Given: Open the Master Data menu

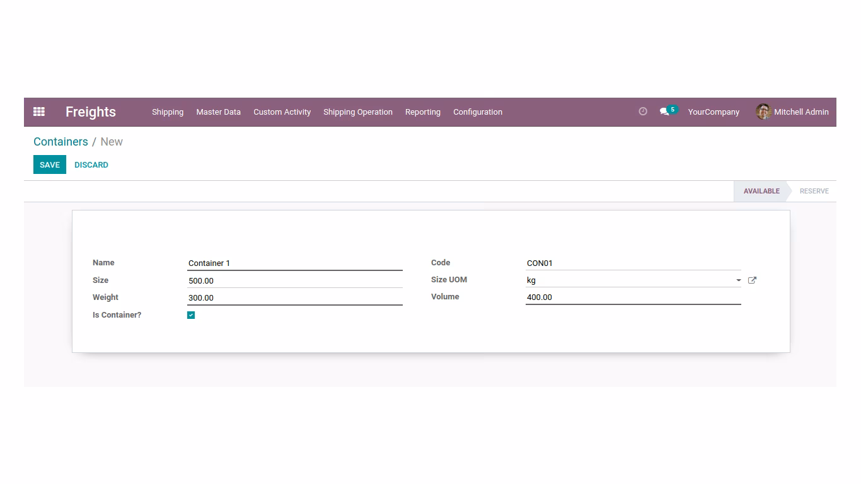Looking at the screenshot, I should click(x=218, y=112).
